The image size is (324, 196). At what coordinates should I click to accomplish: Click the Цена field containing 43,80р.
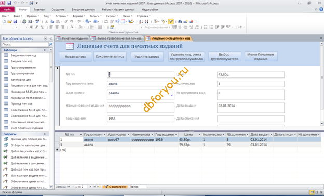(x=251, y=75)
